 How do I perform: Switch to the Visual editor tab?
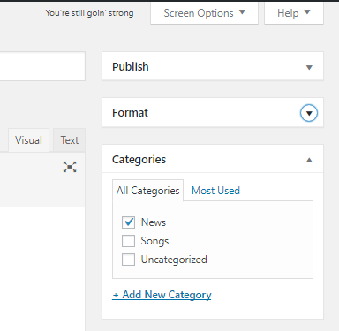point(28,140)
